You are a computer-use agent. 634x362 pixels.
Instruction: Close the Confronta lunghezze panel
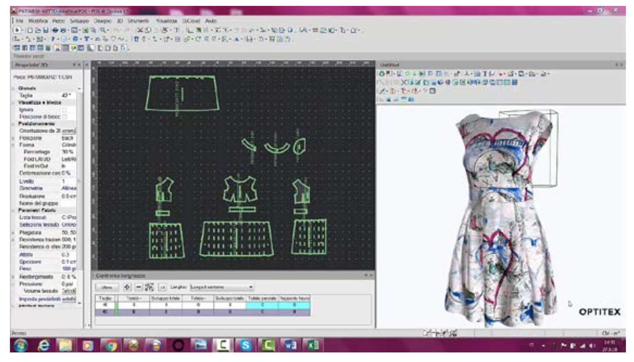371,275
